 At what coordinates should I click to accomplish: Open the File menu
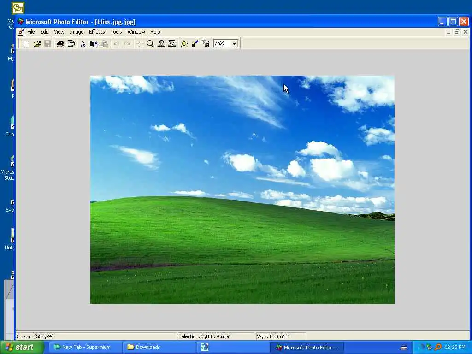[x=31, y=32]
